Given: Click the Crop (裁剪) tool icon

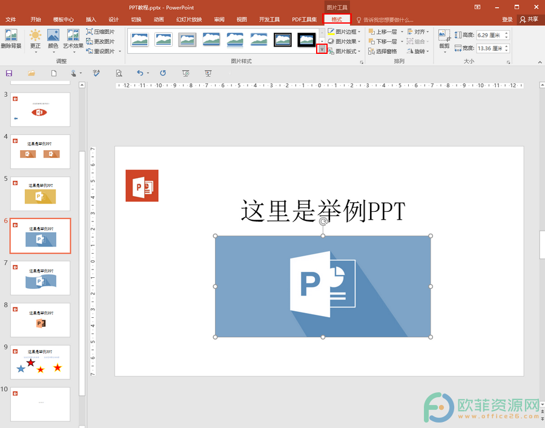Looking at the screenshot, I should (444, 36).
